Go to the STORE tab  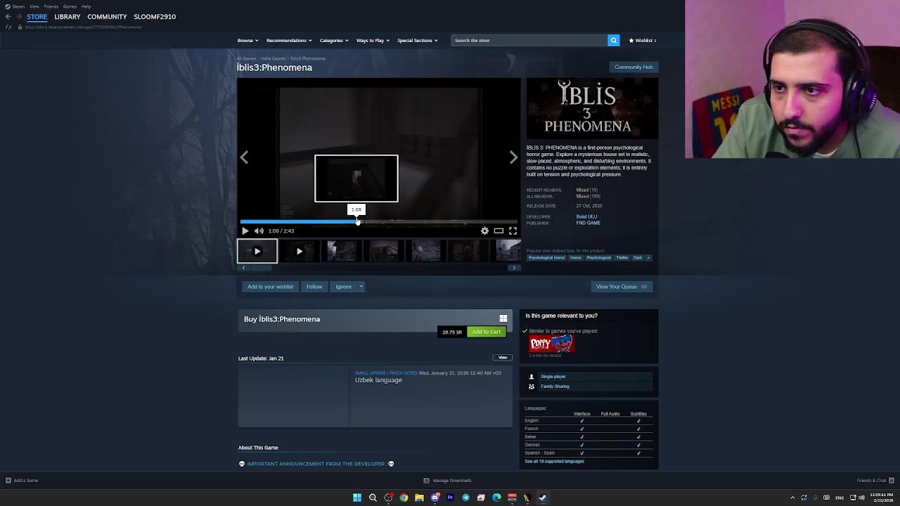pyautogui.click(x=37, y=17)
